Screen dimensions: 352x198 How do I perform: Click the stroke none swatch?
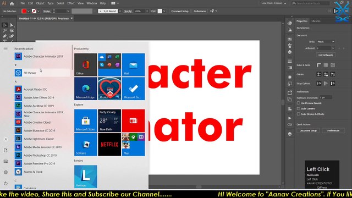[34, 11]
